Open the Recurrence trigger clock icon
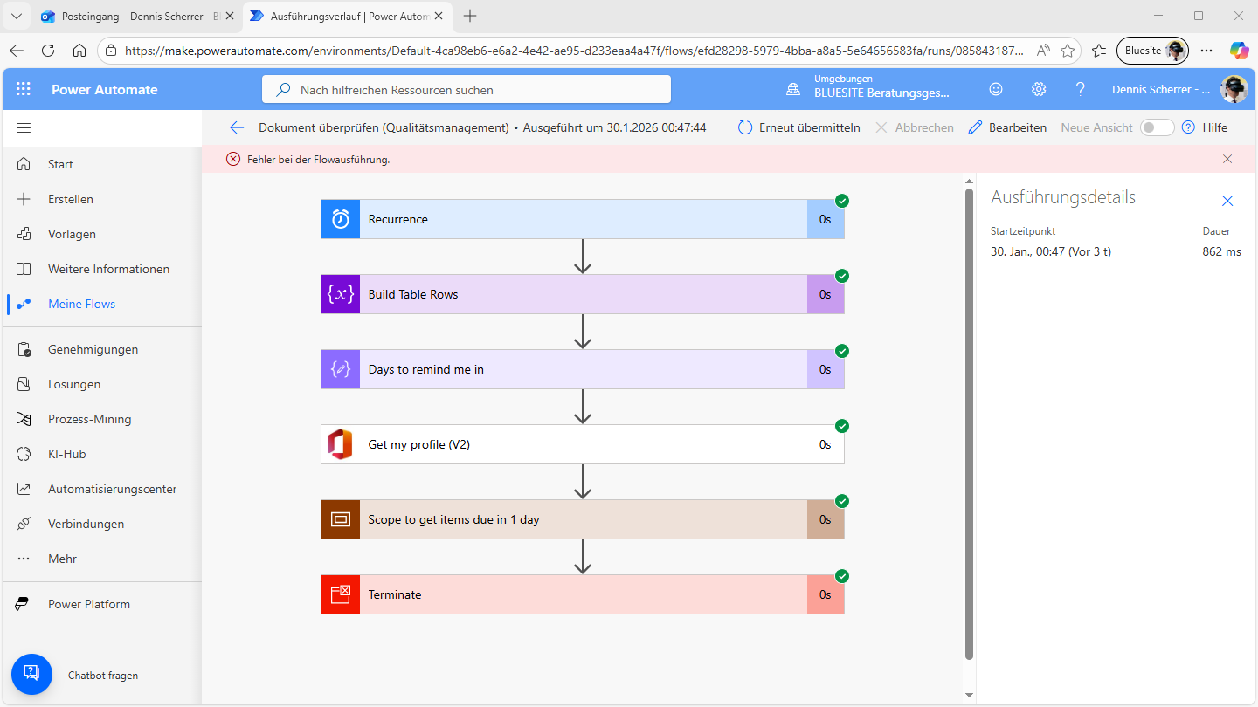 tap(341, 219)
